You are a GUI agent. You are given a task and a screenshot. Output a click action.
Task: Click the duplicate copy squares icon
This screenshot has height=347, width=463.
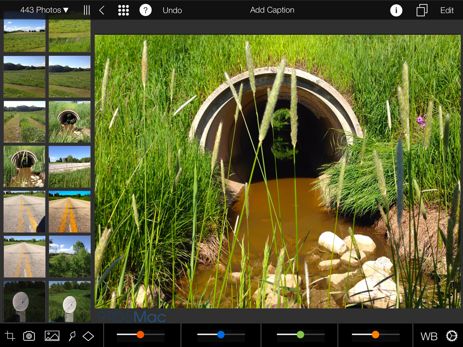coord(421,10)
